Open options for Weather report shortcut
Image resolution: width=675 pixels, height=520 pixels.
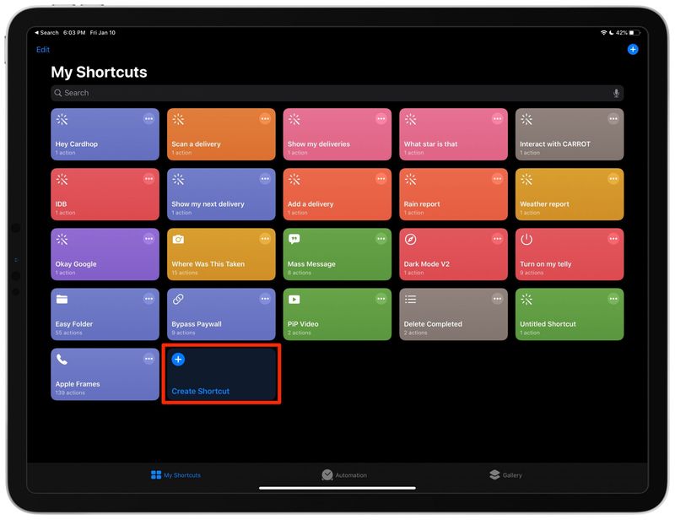(x=613, y=179)
